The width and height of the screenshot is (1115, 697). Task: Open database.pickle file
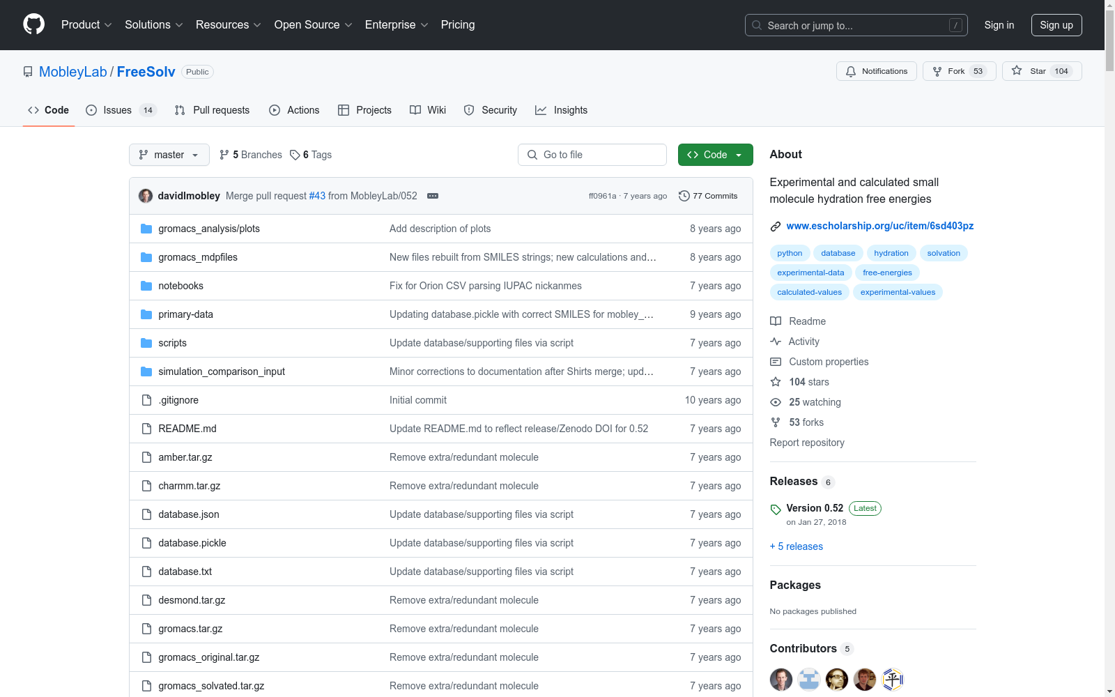point(192,543)
